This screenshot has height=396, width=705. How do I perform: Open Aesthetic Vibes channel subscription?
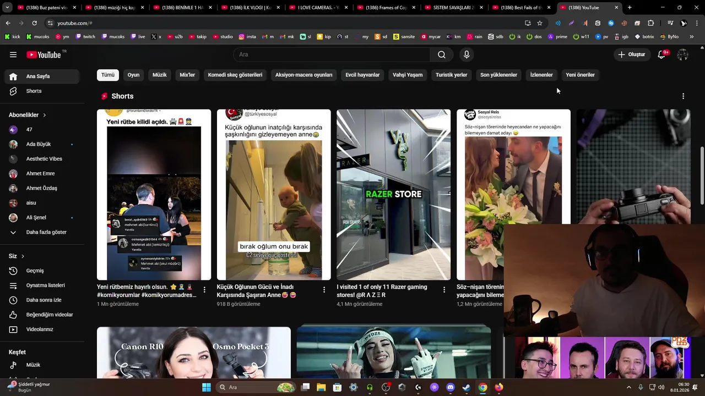coord(42,159)
